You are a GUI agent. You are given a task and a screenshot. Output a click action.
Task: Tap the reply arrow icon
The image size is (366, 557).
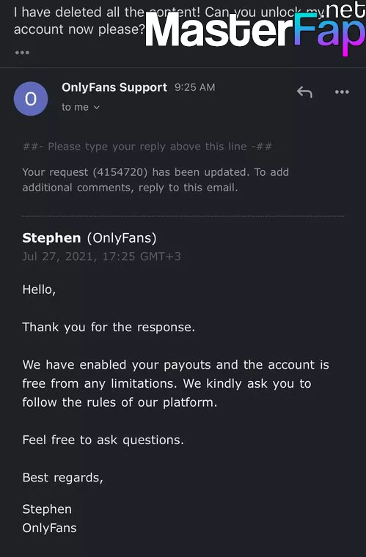tap(304, 92)
